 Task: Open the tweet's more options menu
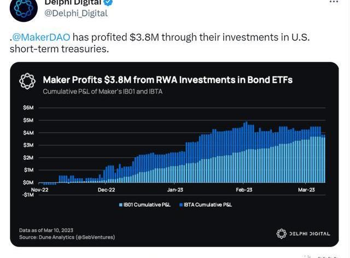pos(333,2)
